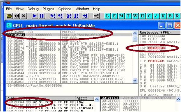181x112 pixels.
Task: Open the Help menu
Action: tap(97, 9)
